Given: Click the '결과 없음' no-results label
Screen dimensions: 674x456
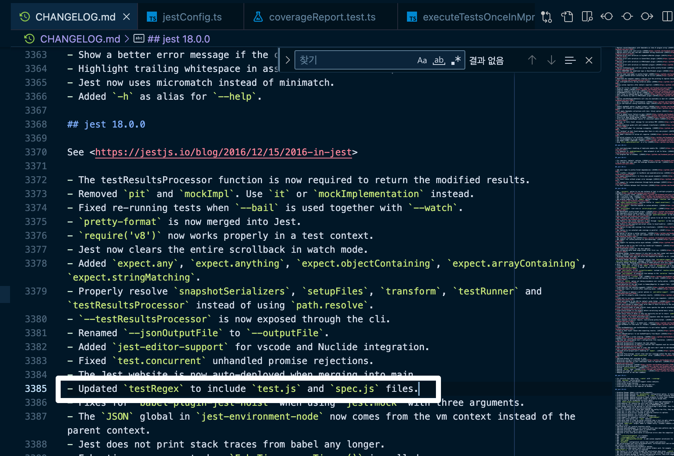Looking at the screenshot, I should coord(486,61).
